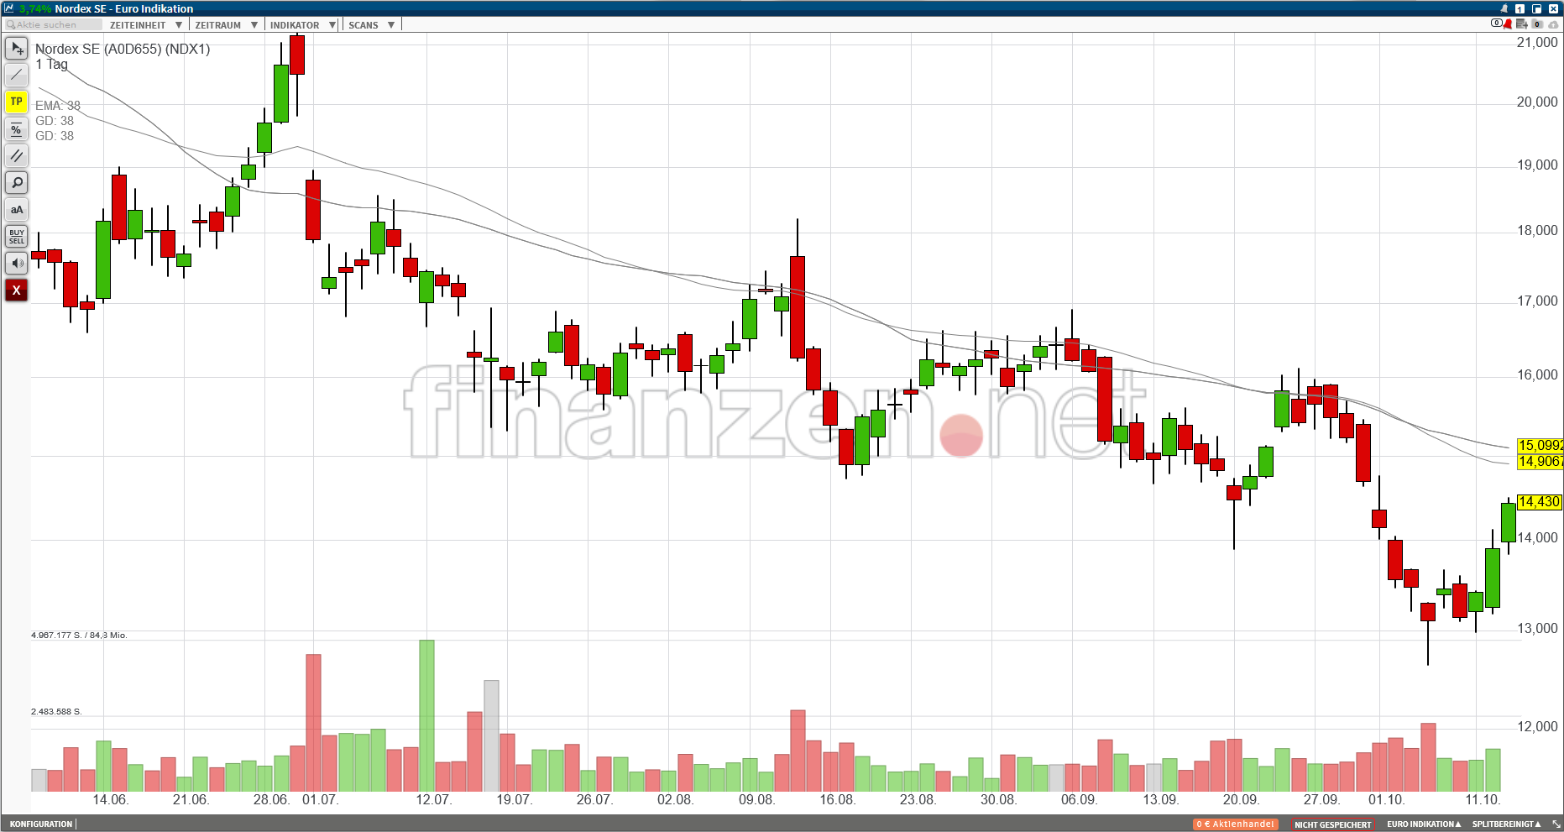Click the grey bell icon in title bar
Viewport: 1564px width, 832px height.
click(x=1504, y=8)
